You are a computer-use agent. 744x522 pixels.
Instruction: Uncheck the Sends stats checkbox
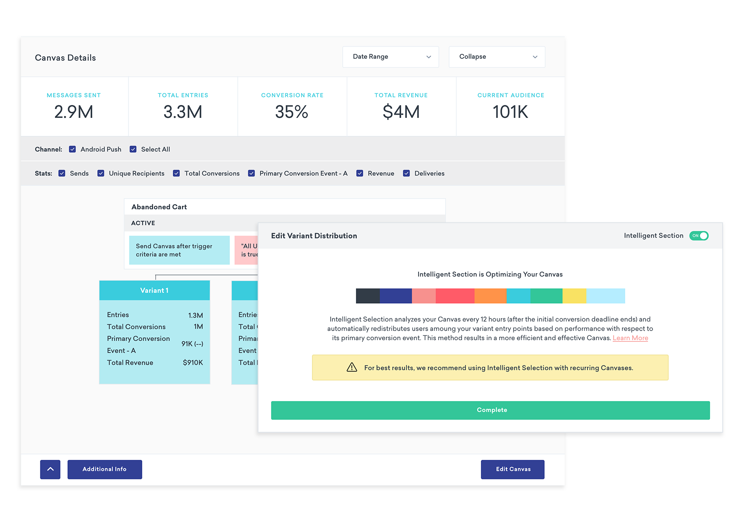pos(62,173)
